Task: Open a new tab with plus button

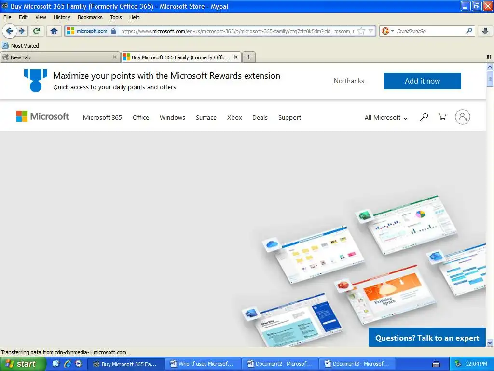Action: [249, 57]
